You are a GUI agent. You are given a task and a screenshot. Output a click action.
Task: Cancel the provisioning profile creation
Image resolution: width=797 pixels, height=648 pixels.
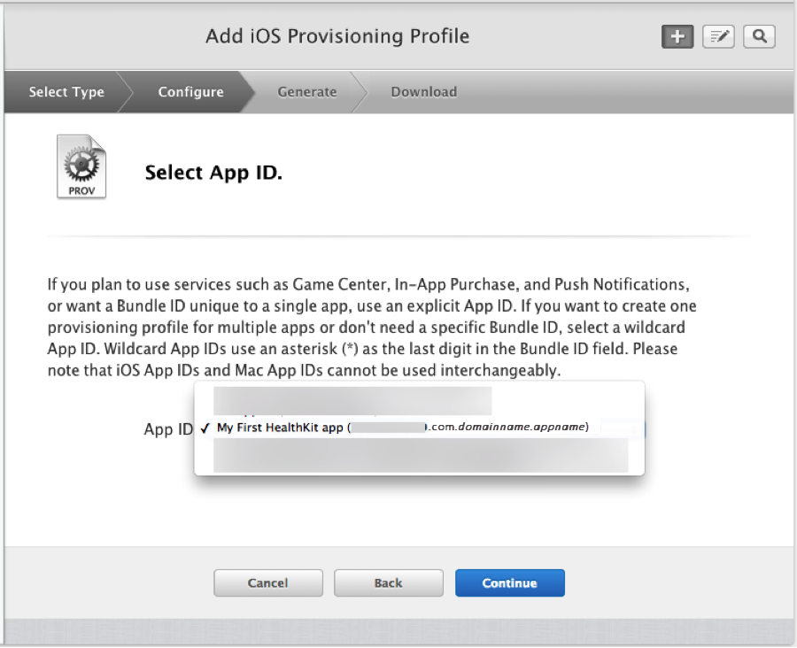coord(267,582)
